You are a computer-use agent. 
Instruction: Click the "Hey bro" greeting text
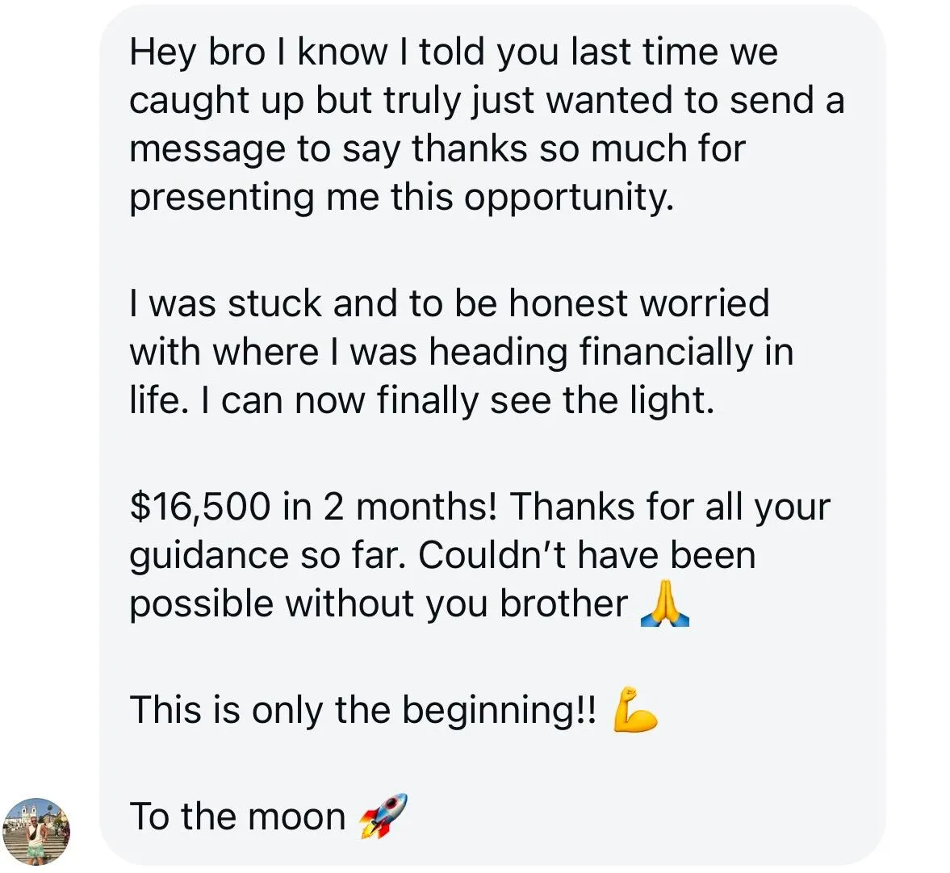pos(196,52)
